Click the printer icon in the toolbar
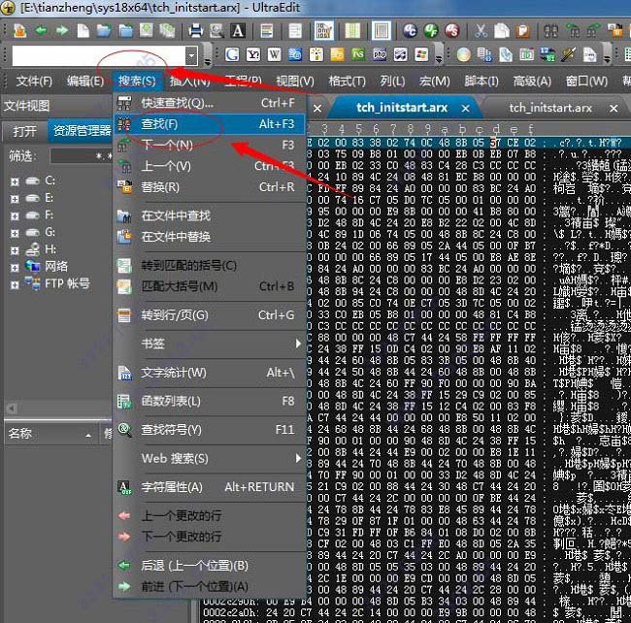The height and width of the screenshot is (623, 631). [x=196, y=30]
